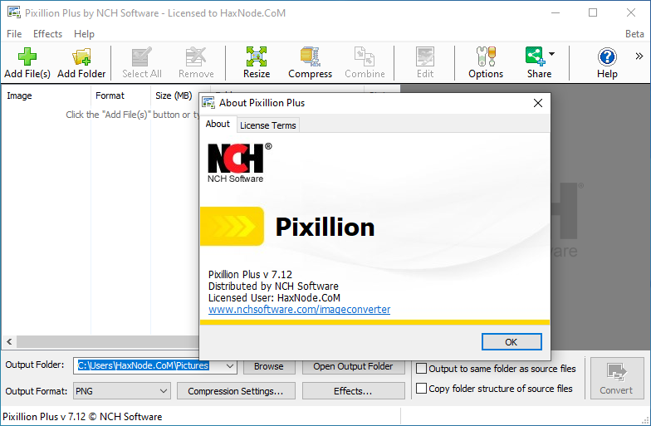Image resolution: width=651 pixels, height=426 pixels.
Task: Click the Share toolbar icon
Action: click(535, 56)
